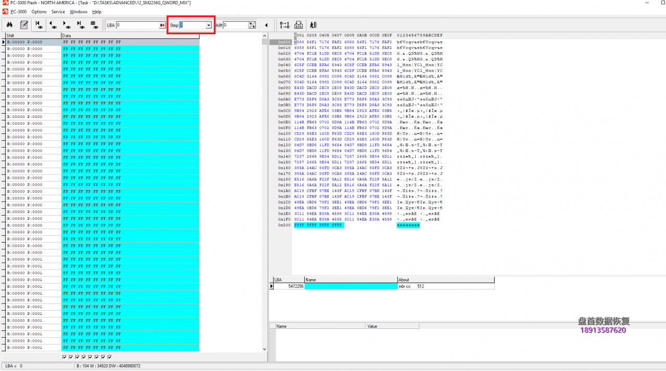Uncheck the first byte column checkbox

click(65, 357)
